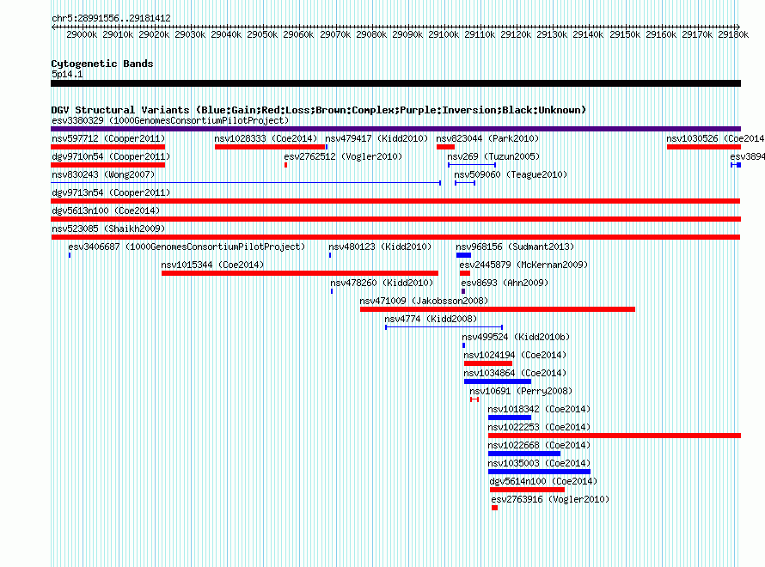Click the nsv823044 (Park2010) label

pyautogui.click(x=487, y=138)
